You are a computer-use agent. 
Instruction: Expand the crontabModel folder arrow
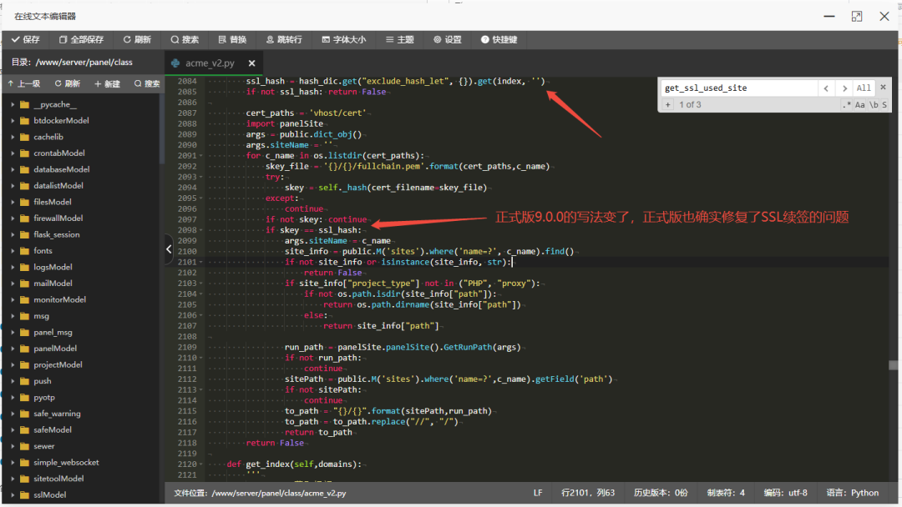point(13,153)
